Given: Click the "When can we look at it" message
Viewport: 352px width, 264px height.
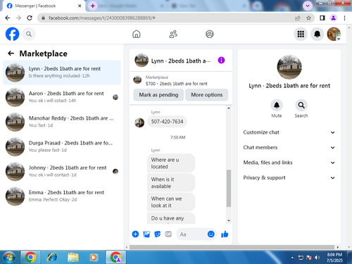Looking at the screenshot, I should pyautogui.click(x=171, y=202).
